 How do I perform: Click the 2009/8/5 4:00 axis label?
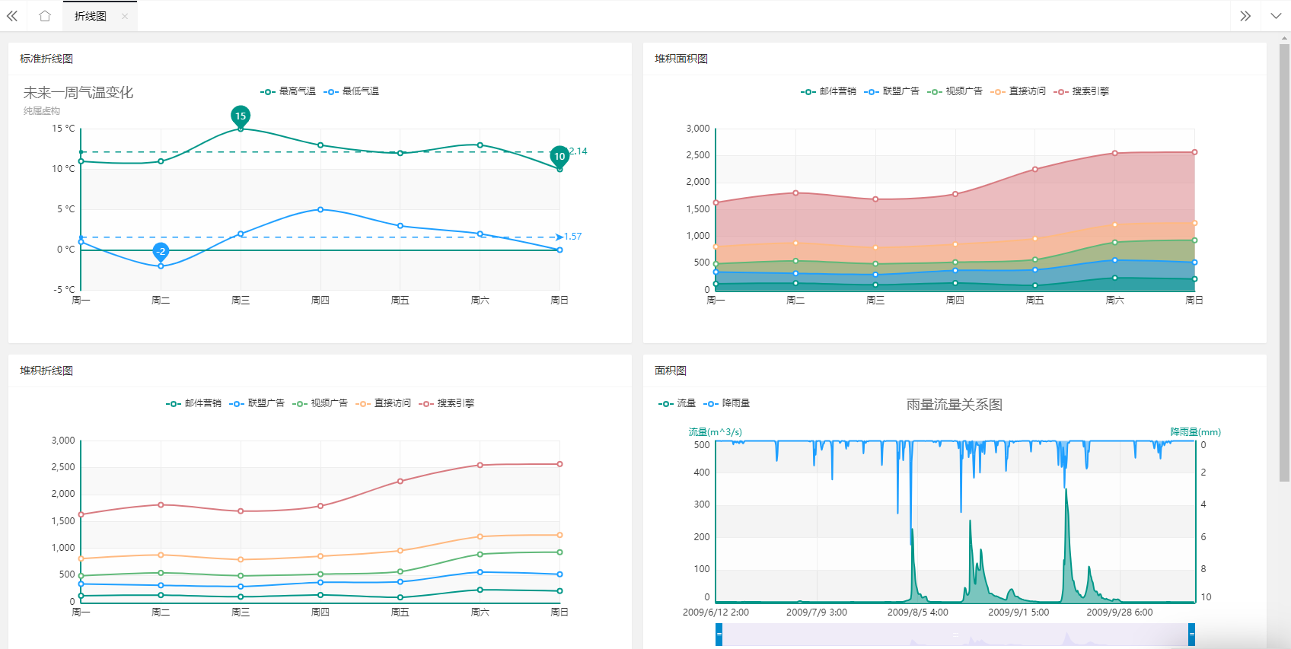coord(917,612)
